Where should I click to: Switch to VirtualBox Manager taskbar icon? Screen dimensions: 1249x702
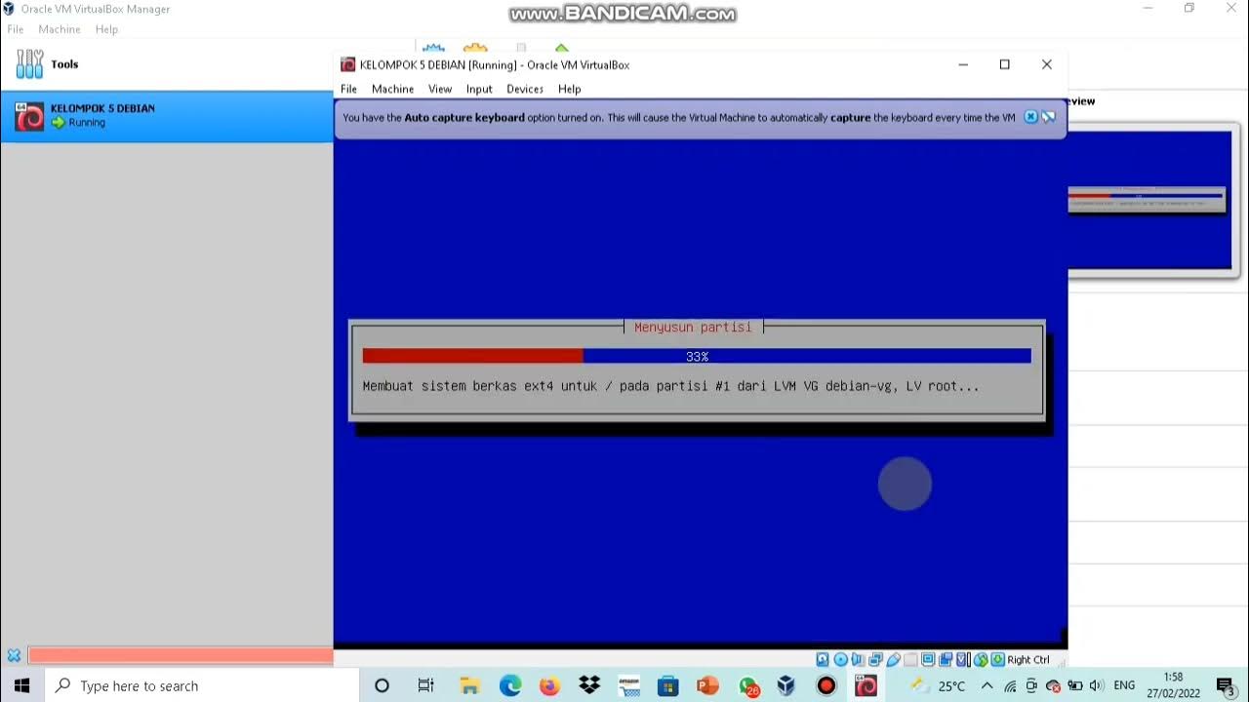click(786, 685)
